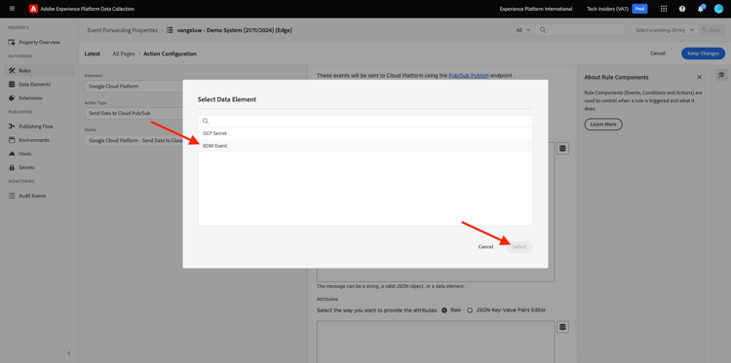This screenshot has width=731, height=363.
Task: Click the search magnifier icon in the top bar
Action: [543, 30]
